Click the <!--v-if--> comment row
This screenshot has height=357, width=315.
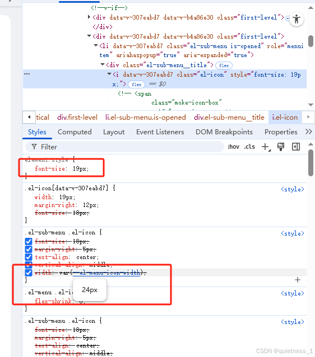click(109, 8)
